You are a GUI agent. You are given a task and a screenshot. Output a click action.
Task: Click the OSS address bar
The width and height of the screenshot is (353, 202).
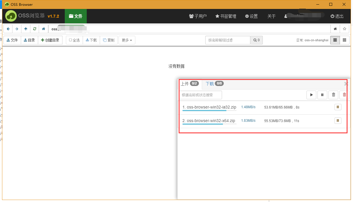tap(189, 29)
